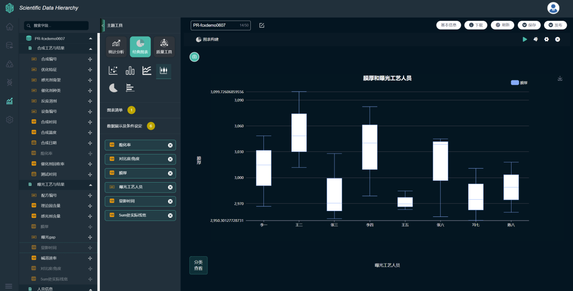Expand the 图表清单 section

point(140,110)
